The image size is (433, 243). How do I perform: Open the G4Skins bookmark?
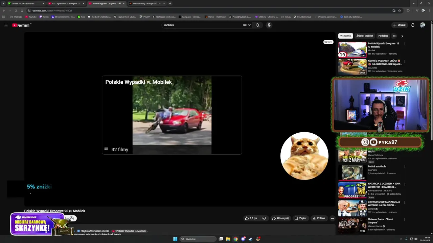point(267,17)
